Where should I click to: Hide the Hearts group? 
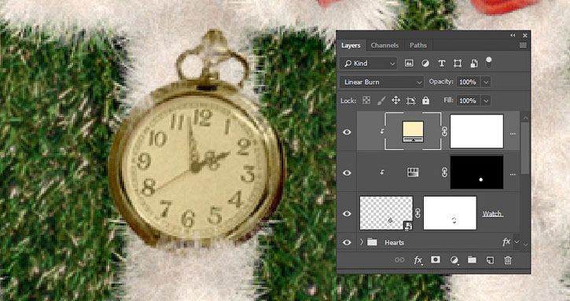(x=347, y=242)
